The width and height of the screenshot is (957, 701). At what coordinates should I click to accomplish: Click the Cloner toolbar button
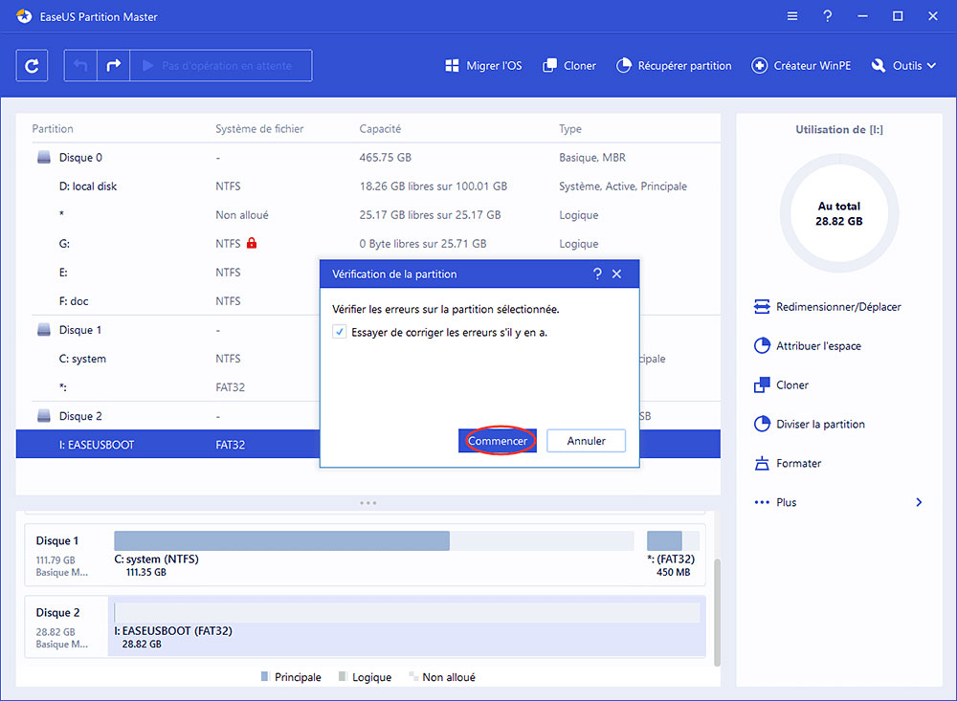click(x=568, y=65)
